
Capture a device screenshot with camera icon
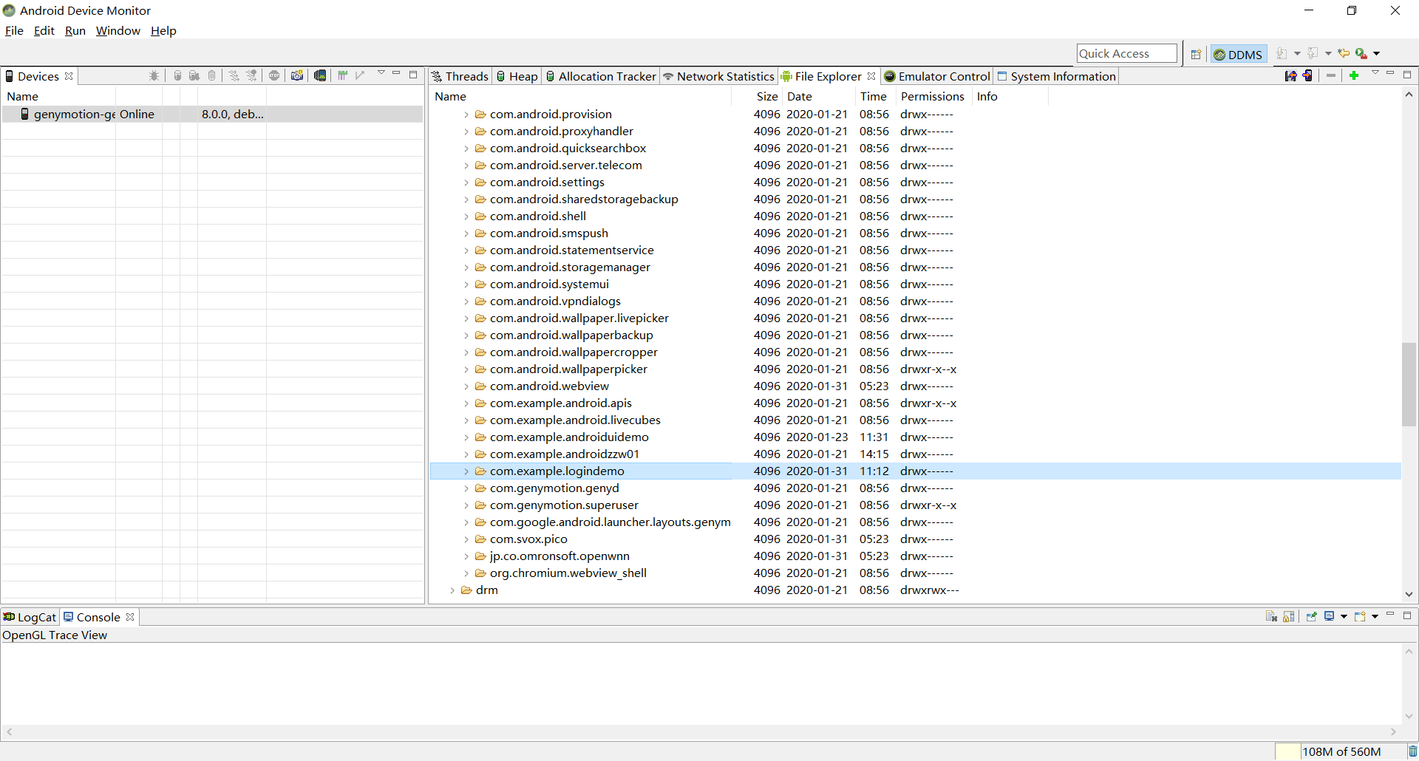[x=297, y=75]
